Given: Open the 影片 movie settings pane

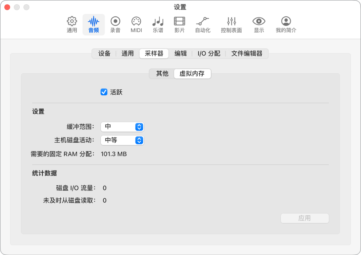Looking at the screenshot, I should 179,25.
